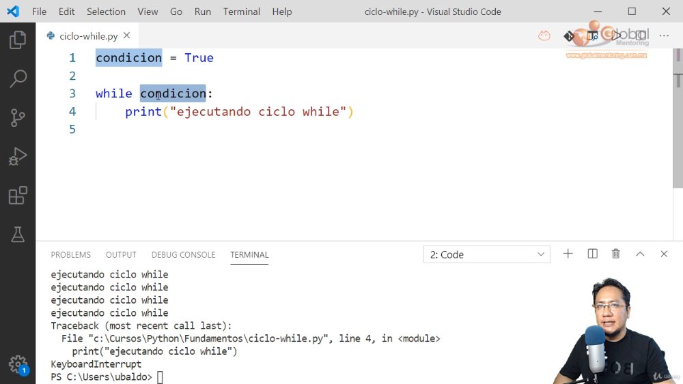The height and width of the screenshot is (384, 683).
Task: Click line number 1 in the gutter
Action: 72,58
